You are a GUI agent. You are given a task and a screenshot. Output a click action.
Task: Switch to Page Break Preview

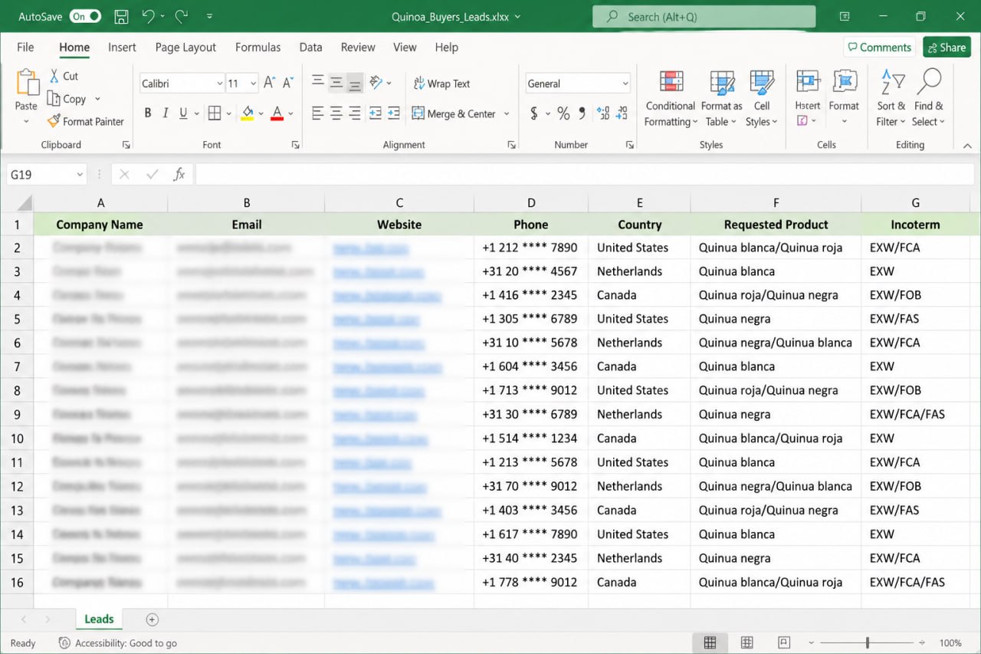pos(783,642)
